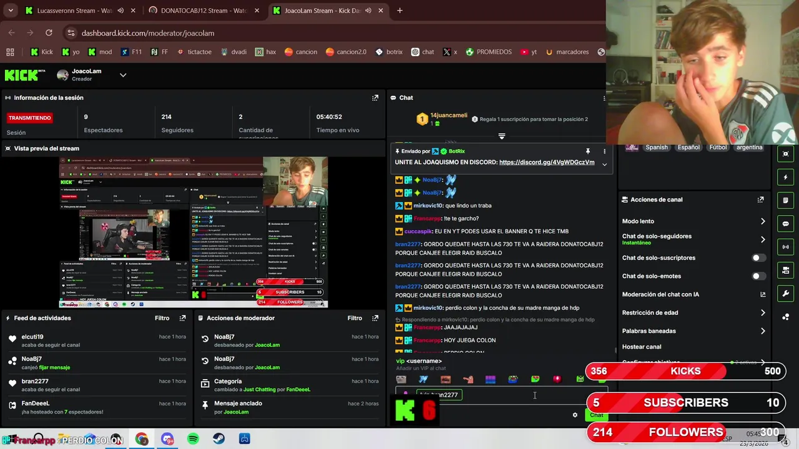Expand Palabras baneadas settings
The image size is (799, 449).
(762, 331)
